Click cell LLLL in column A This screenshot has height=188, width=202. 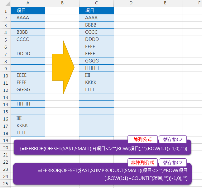point(28,133)
